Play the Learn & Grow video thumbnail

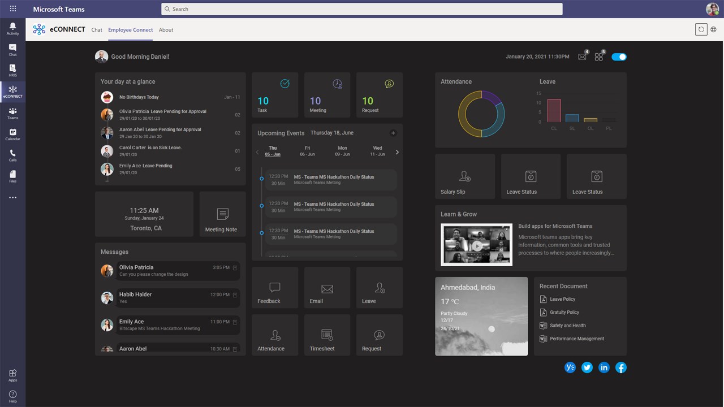478,245
